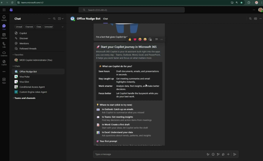Image resolution: width=263 pixels, height=161 pixels.
Task: Expand the chat filters chevron
Action: [62, 27]
